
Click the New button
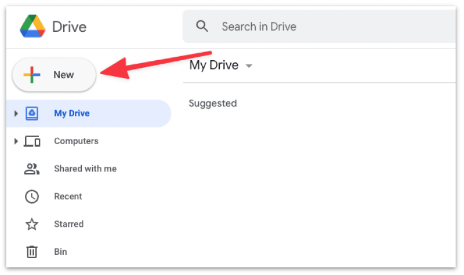click(54, 75)
